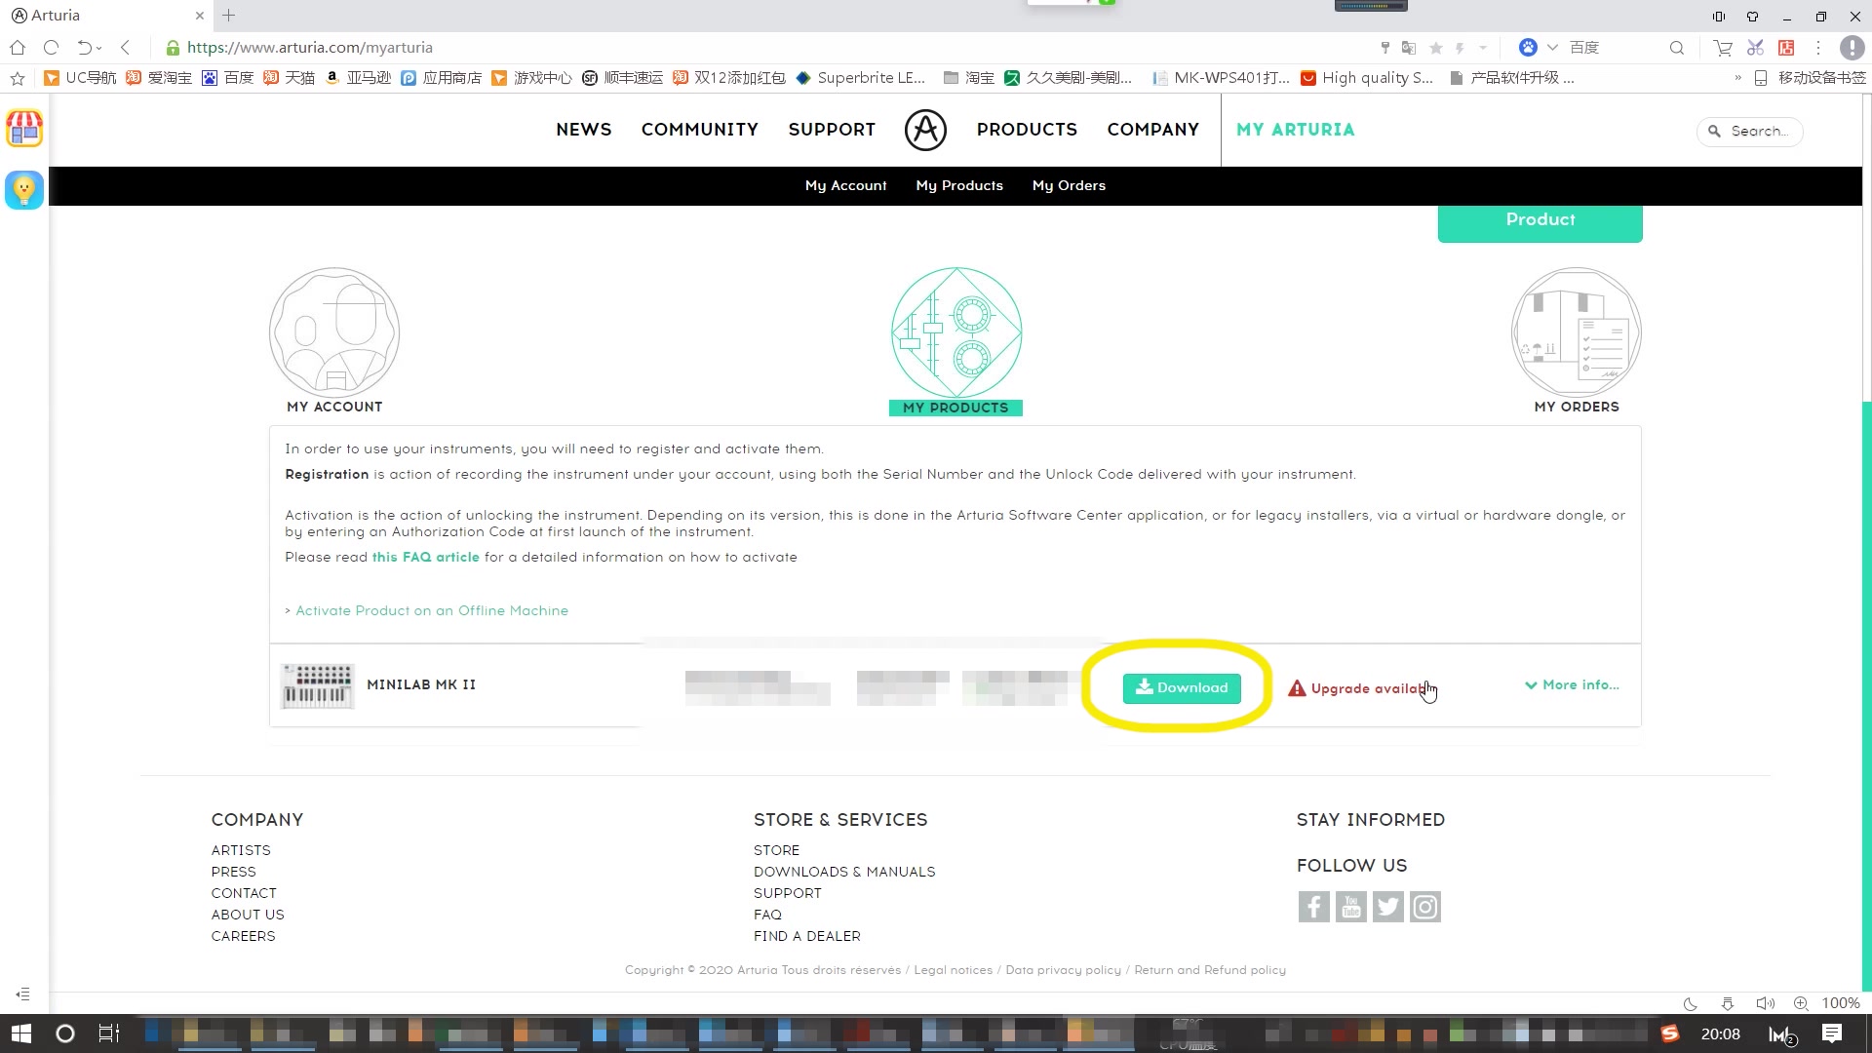1872x1053 pixels.
Task: Open FIND A DEALER footer link
Action: pyautogui.click(x=806, y=936)
